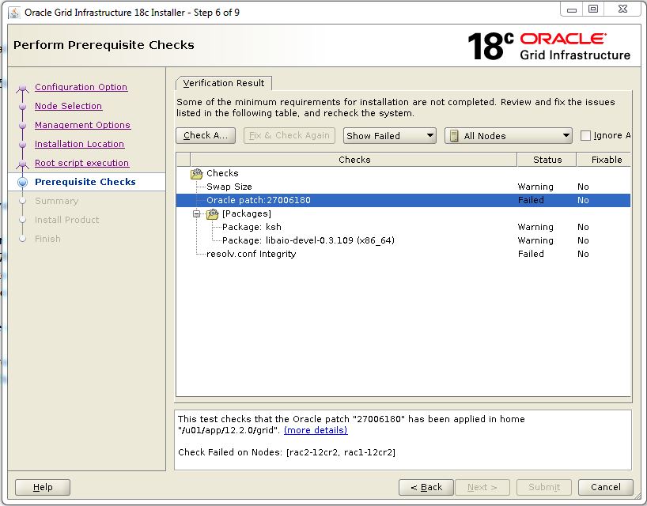Click the Prerequisite Checks step bullet icon
Viewport: 647px width, 506px height.
23,182
